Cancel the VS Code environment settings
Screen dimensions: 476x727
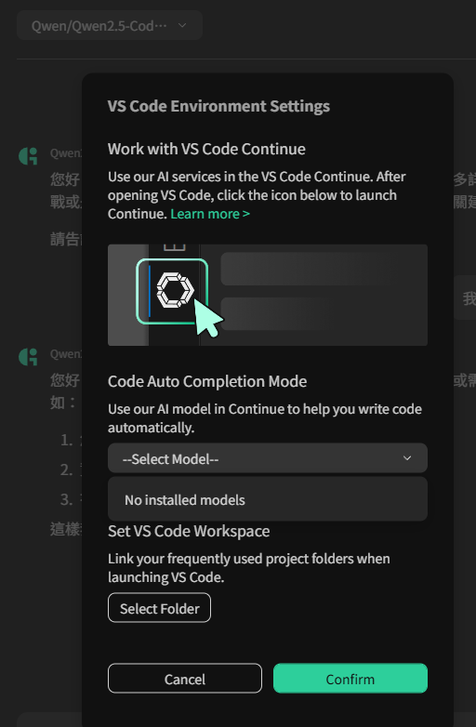185,679
